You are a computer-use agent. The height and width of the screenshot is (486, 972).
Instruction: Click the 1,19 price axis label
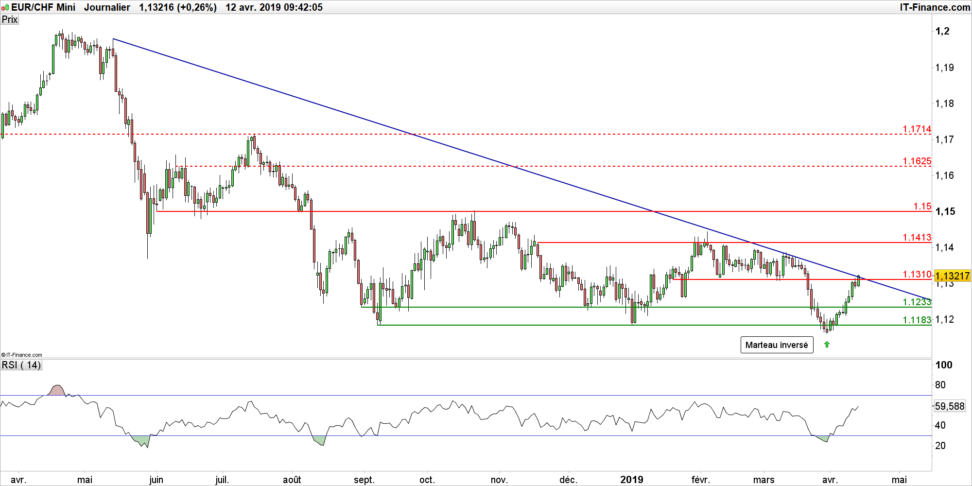point(945,68)
